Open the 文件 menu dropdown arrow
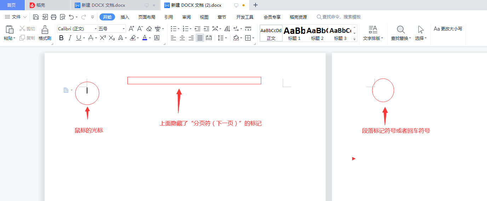Viewport: 487px width, 201px height. 25,17
